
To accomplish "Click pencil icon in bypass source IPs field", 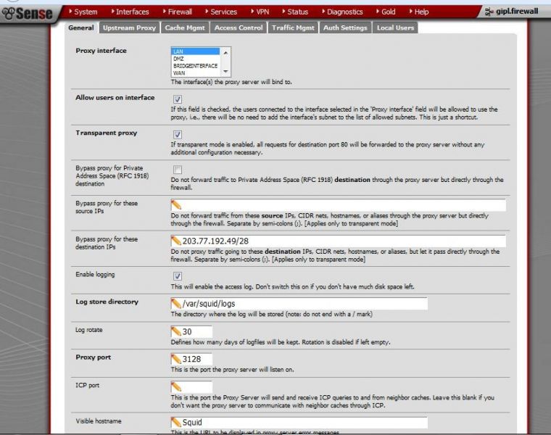I will pyautogui.click(x=176, y=205).
